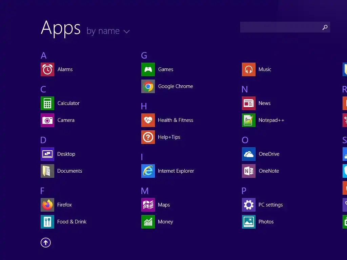Select the letter C group header
This screenshot has height=260, width=347.
click(x=43, y=89)
